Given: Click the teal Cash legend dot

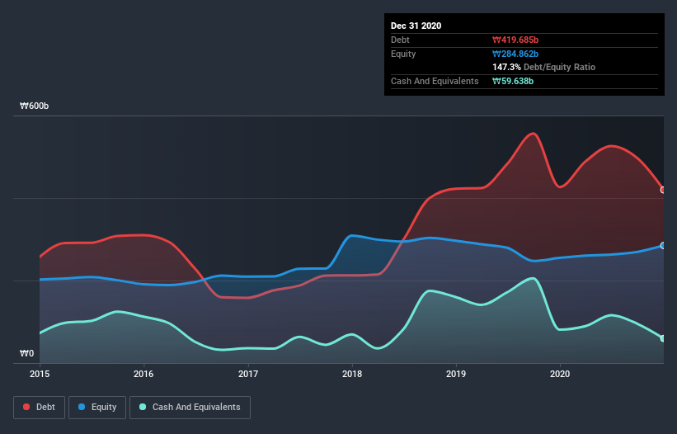Looking at the screenshot, I should tap(143, 407).
